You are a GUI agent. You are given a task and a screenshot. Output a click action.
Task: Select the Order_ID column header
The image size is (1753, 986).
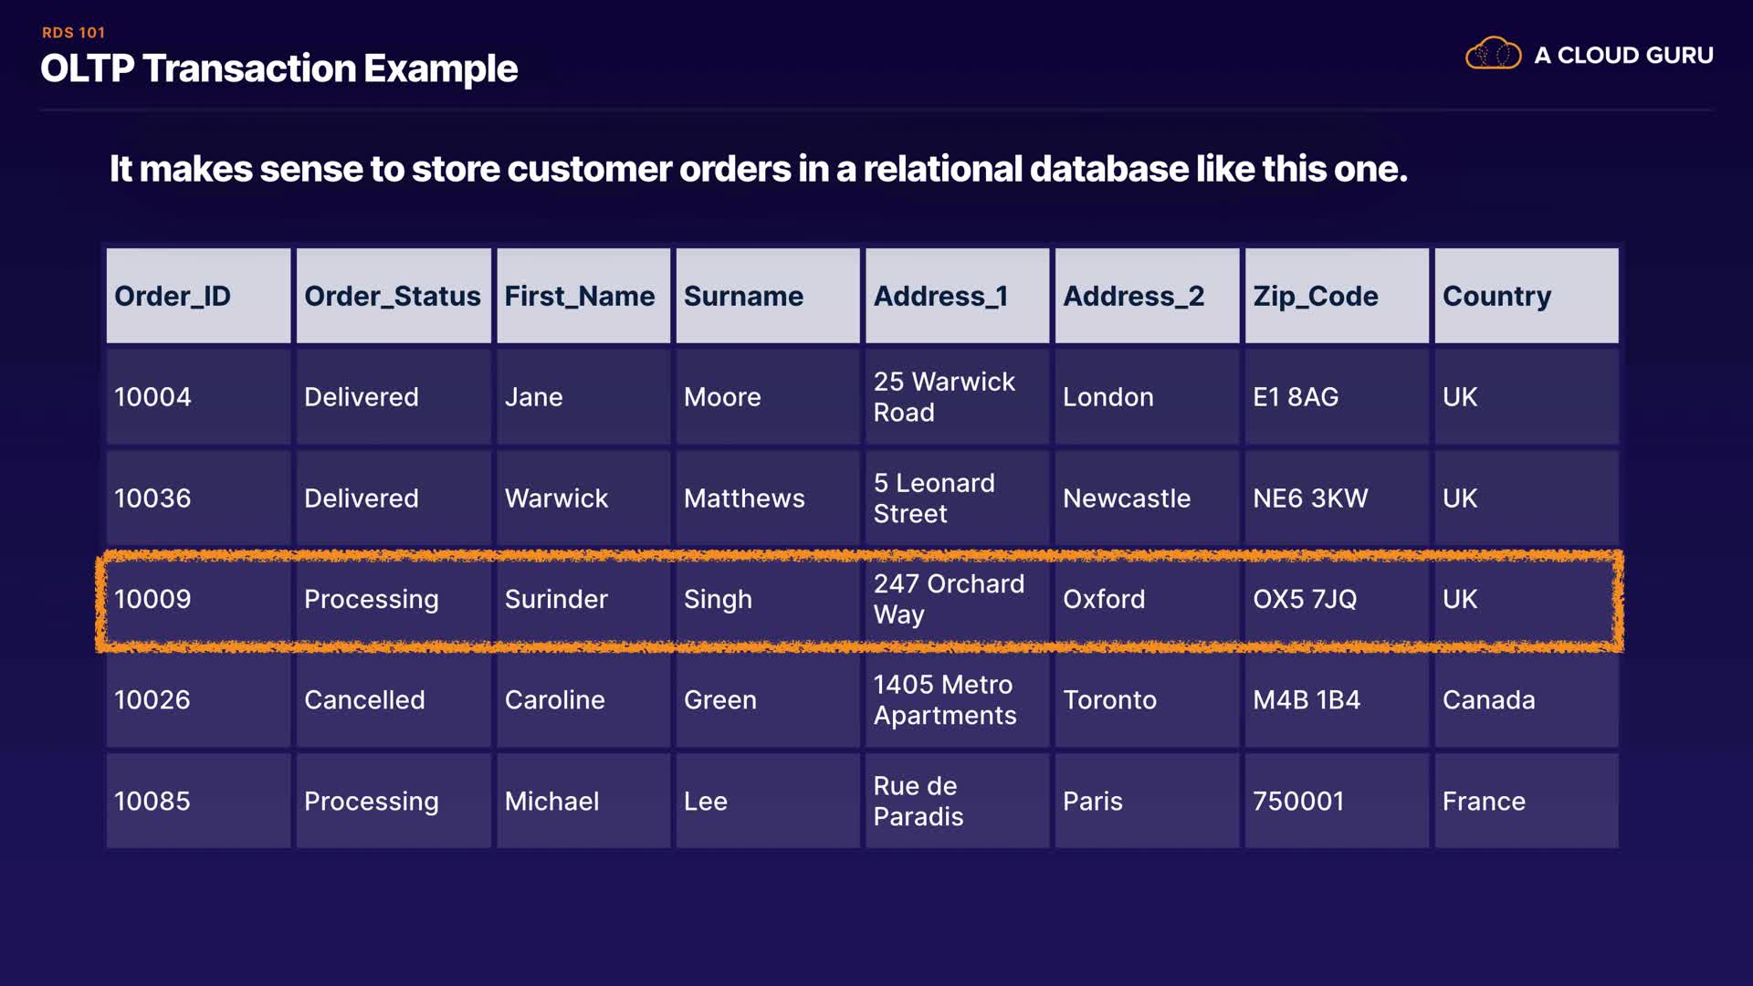coord(173,296)
